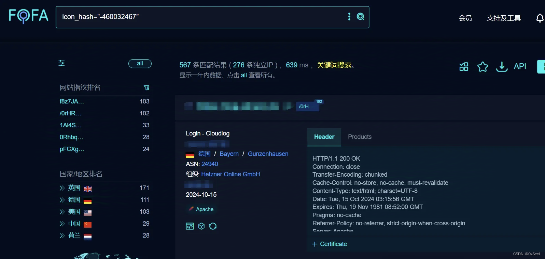
Task: Click the Gunzenhausen city link
Action: 268,154
